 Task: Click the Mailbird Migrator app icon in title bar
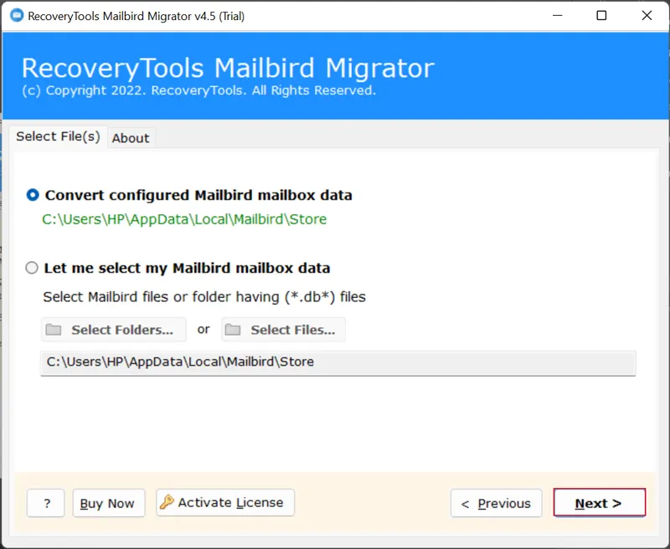coord(15,16)
